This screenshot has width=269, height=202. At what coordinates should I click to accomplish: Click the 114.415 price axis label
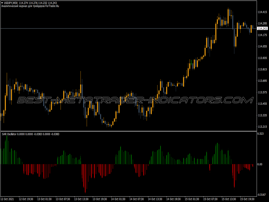click(262, 12)
